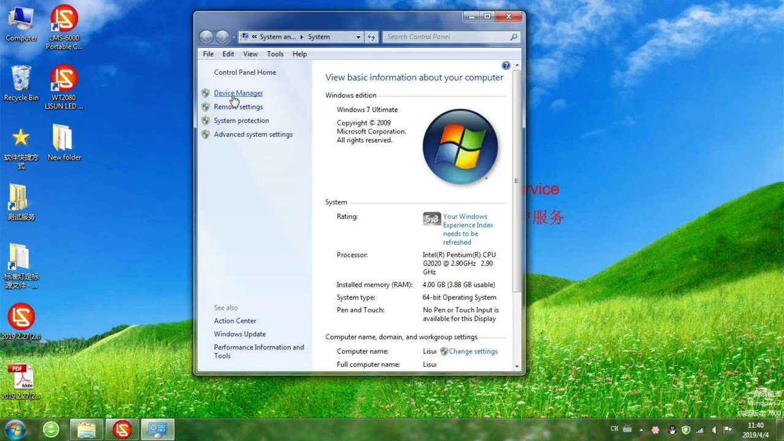
Task: Select the yellow star 软件快捷方式 desktop icon
Action: click(21, 149)
